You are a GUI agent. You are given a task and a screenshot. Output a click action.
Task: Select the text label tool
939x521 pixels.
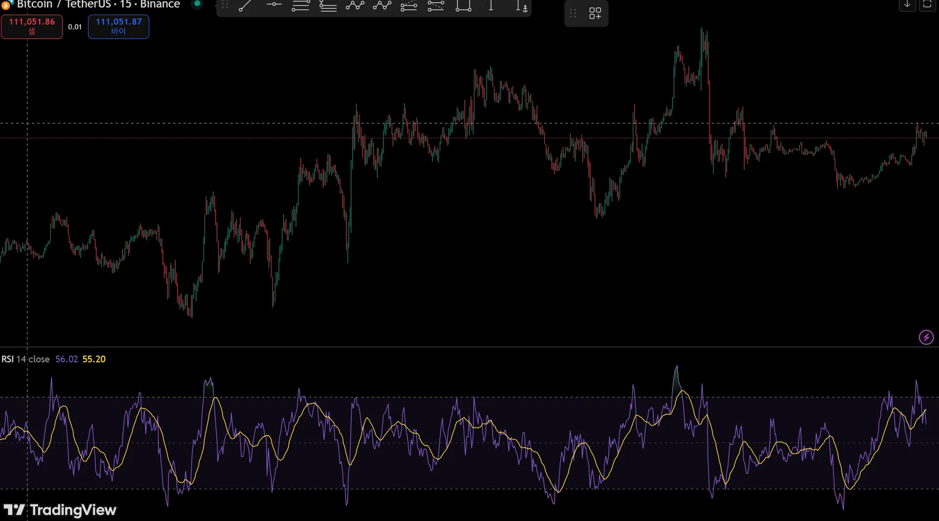(x=491, y=6)
